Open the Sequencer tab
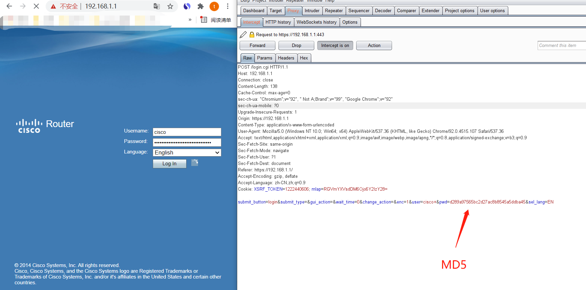This screenshot has height=290, width=586. pos(359,10)
